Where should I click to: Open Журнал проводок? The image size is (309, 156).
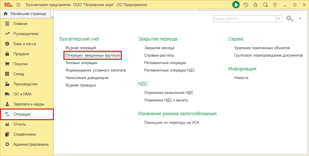pyautogui.click(x=81, y=85)
